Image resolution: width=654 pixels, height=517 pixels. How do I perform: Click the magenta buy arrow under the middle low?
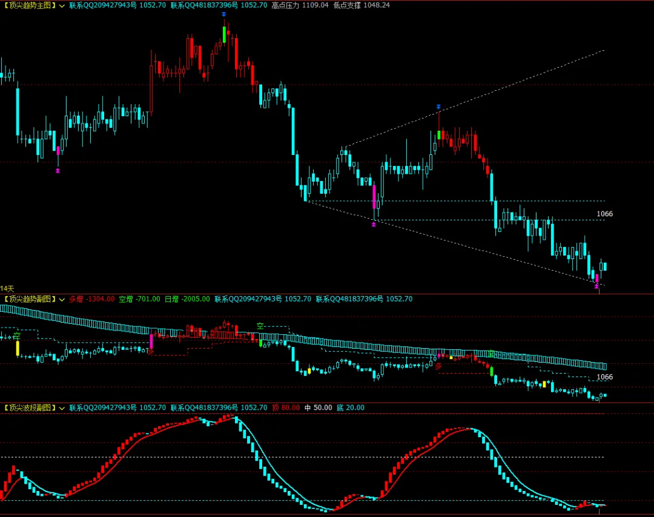pyautogui.click(x=374, y=225)
